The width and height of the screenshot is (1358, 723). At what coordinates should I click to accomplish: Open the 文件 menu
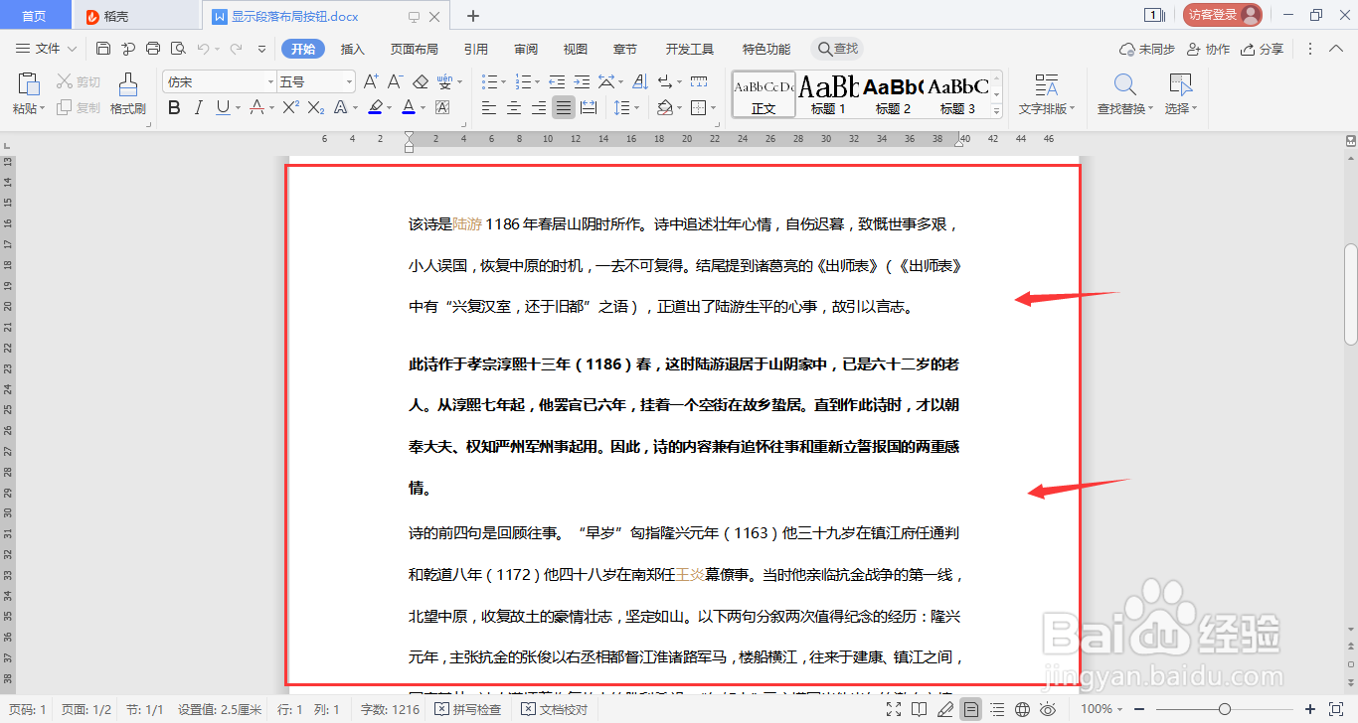pos(44,48)
